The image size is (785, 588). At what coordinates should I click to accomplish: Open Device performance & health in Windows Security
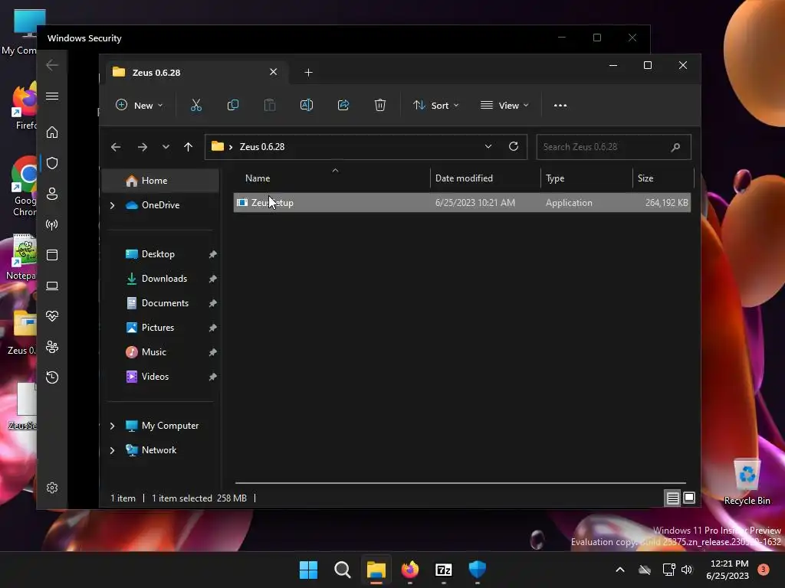pyautogui.click(x=52, y=316)
